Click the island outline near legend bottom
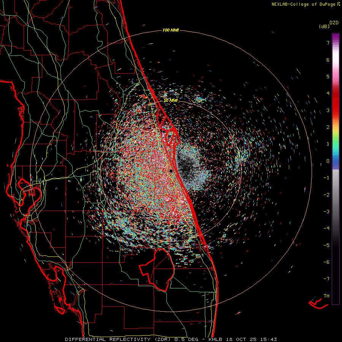Screen dimensions: 342x342 click(x=318, y=302)
